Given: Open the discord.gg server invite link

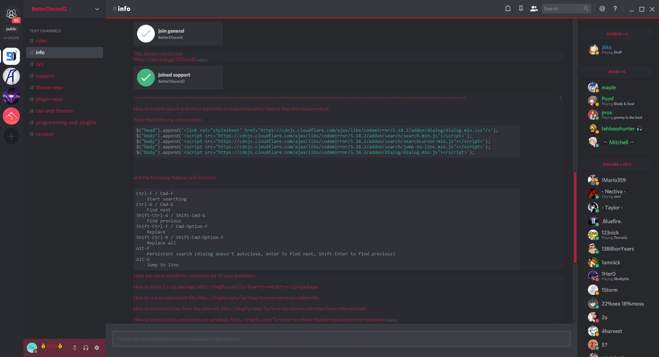Looking at the screenshot, I should (164, 59).
